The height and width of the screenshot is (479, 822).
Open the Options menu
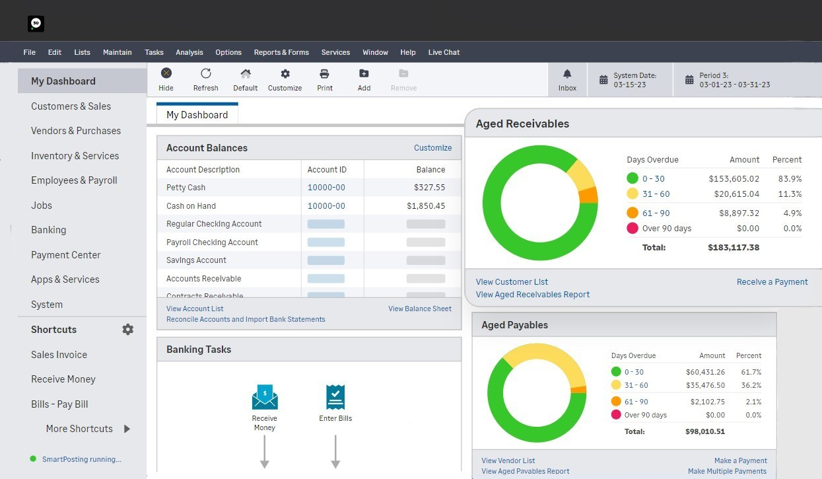(228, 52)
